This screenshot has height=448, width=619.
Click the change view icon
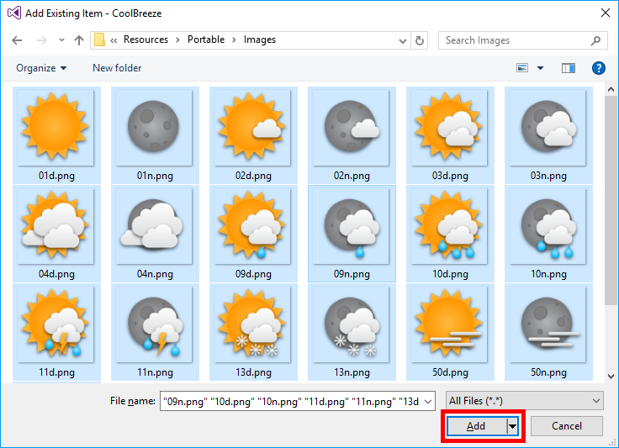(523, 68)
